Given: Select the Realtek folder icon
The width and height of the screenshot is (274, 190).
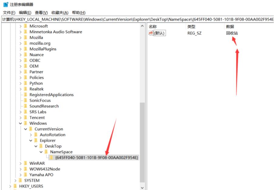Looking at the screenshot, I should pyautogui.click(x=26, y=89).
